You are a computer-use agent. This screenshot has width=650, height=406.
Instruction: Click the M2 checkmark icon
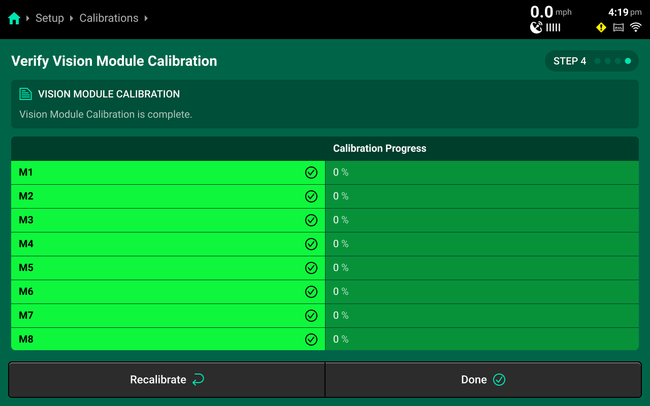(x=311, y=196)
